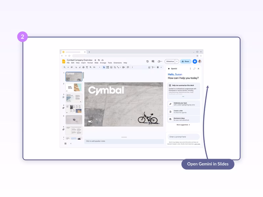Viewport: 263px width, 197px height.
Task: Expand More suggestions in Gemini
Action: [183, 125]
